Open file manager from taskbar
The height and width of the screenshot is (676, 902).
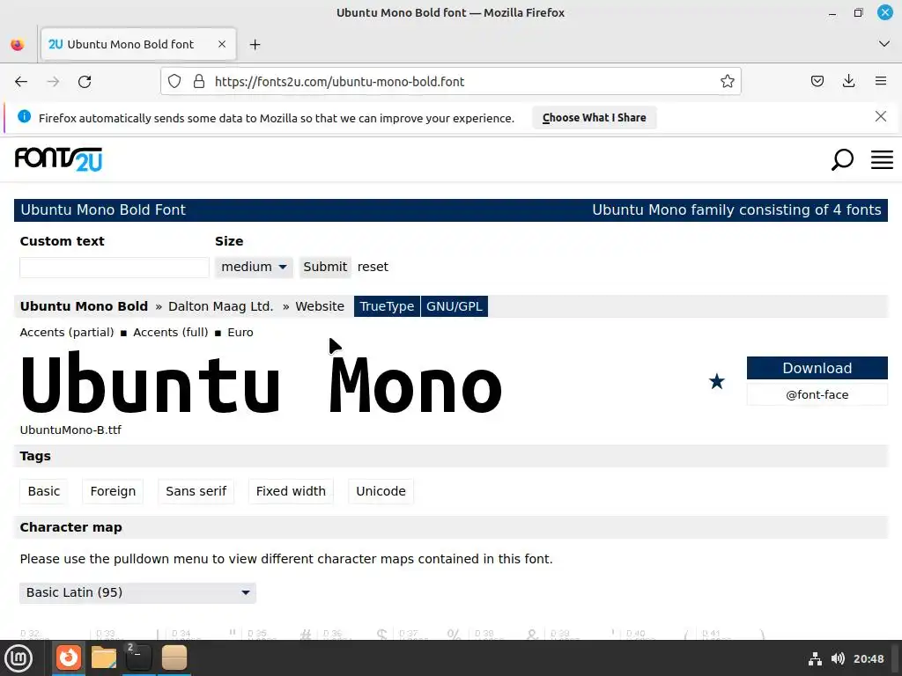coord(104,658)
